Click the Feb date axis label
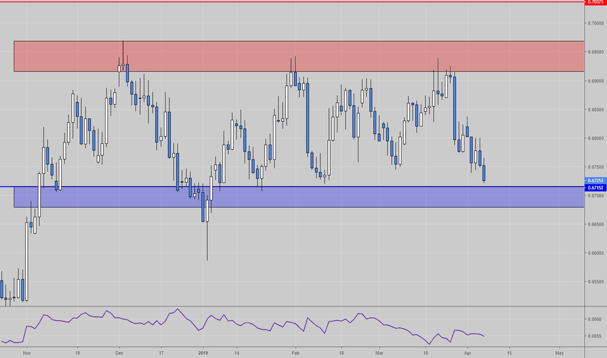 (x=296, y=353)
